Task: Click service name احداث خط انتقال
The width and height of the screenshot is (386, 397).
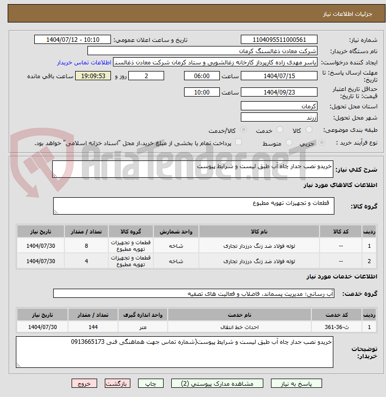Action: tap(239, 327)
